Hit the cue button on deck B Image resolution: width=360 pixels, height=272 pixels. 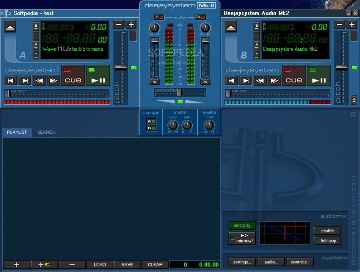(294, 76)
